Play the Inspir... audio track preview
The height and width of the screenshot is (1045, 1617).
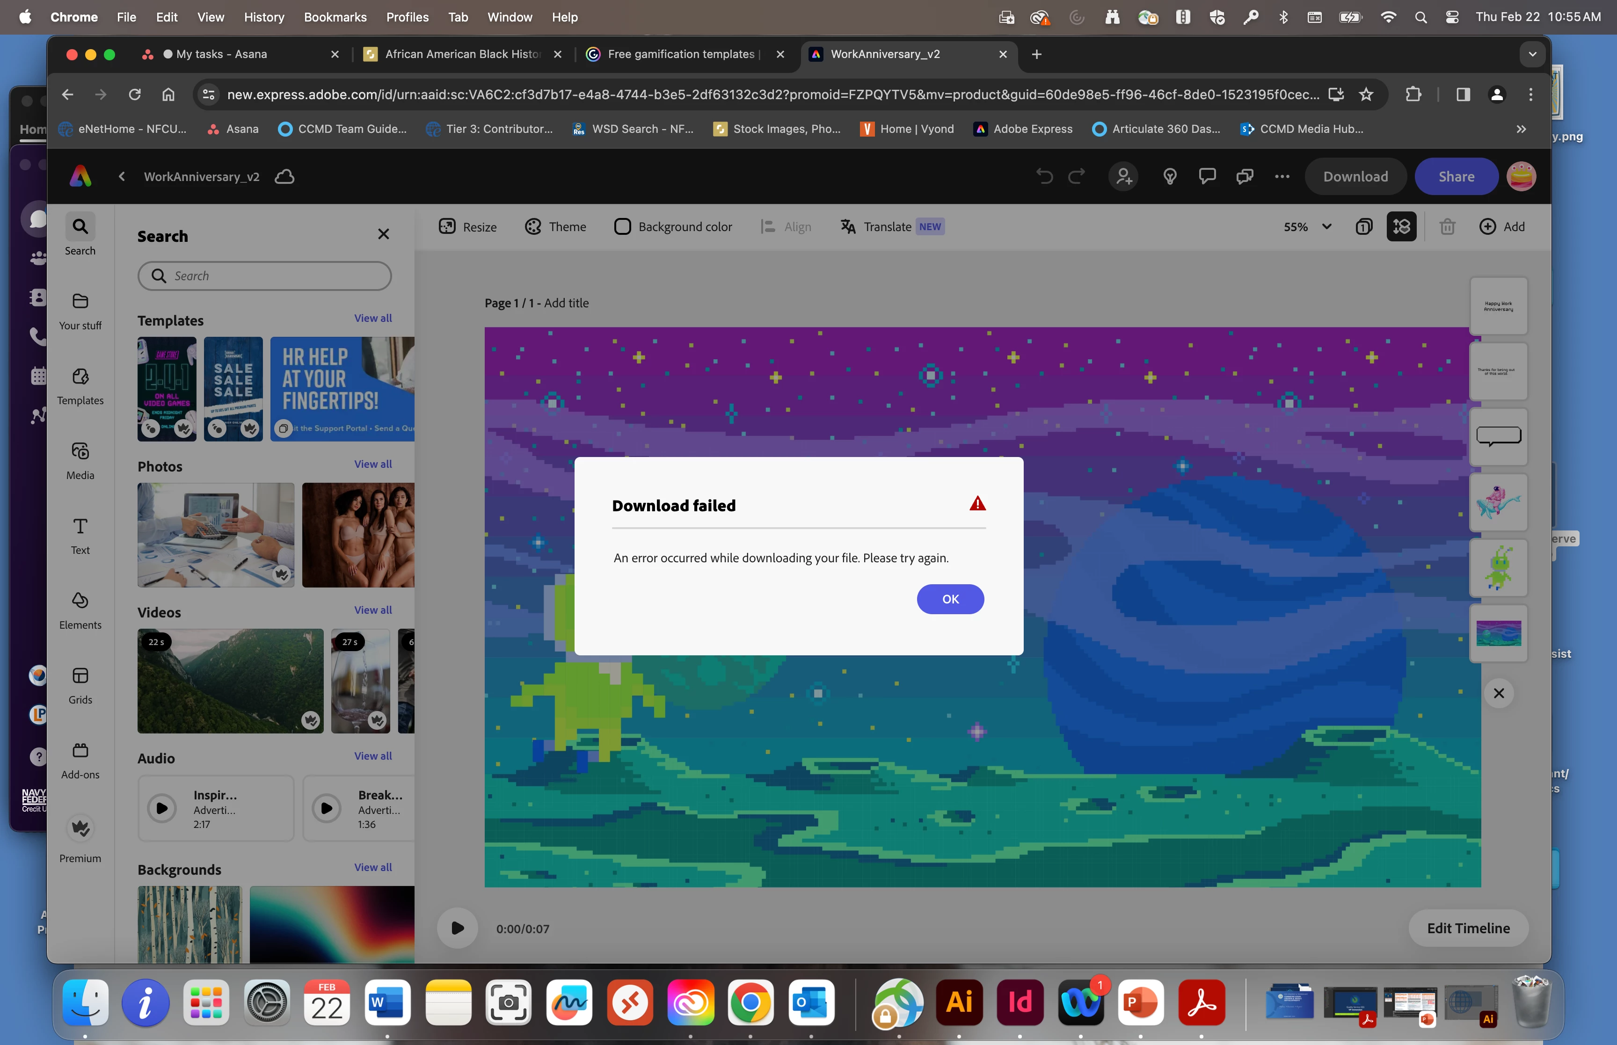tap(162, 808)
